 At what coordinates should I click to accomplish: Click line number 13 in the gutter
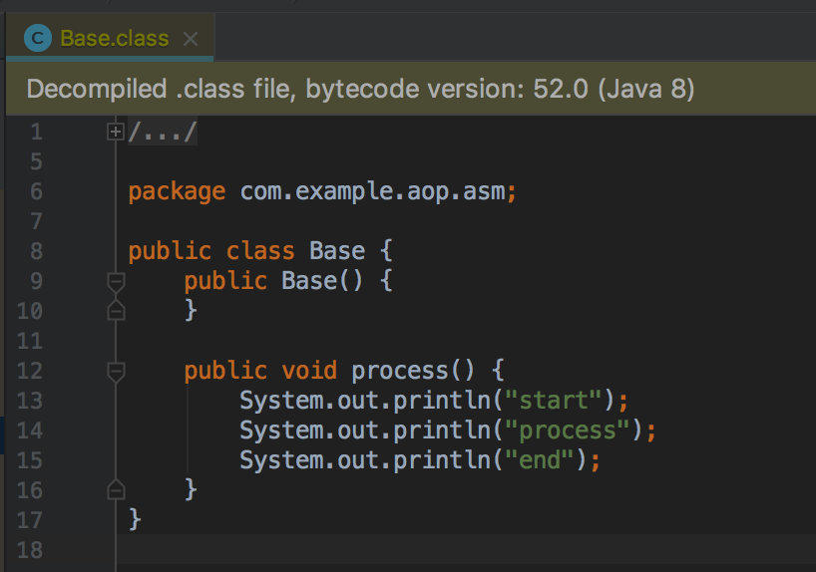30,401
